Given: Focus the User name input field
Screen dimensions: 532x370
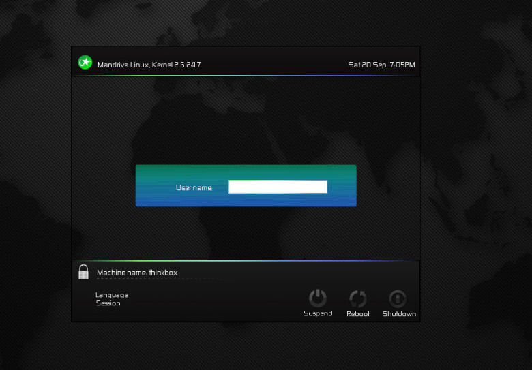Looking at the screenshot, I should click(x=278, y=187).
